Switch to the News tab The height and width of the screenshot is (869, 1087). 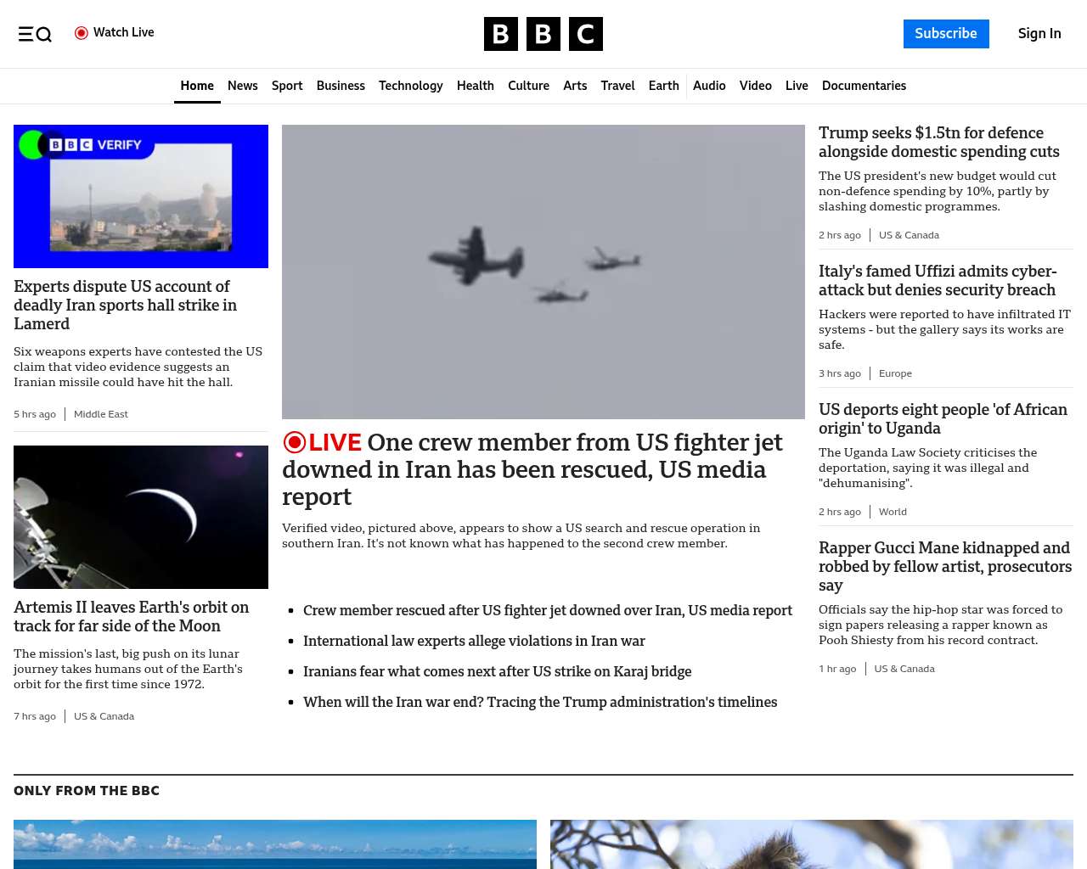click(x=243, y=86)
